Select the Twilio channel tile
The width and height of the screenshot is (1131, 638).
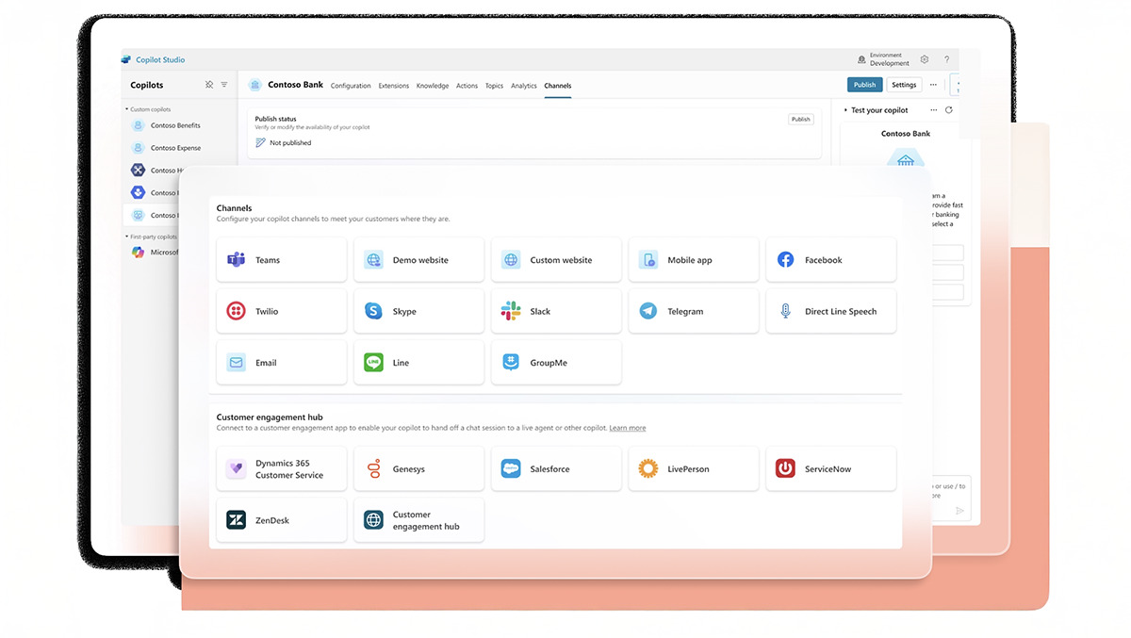pos(282,311)
